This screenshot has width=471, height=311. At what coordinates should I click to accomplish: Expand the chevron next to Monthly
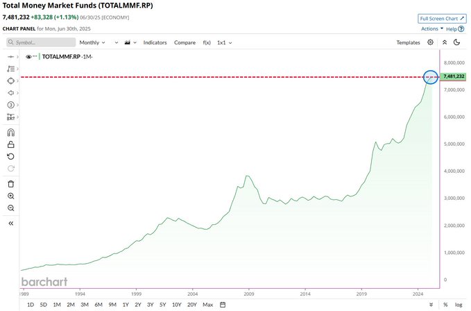(x=117, y=42)
